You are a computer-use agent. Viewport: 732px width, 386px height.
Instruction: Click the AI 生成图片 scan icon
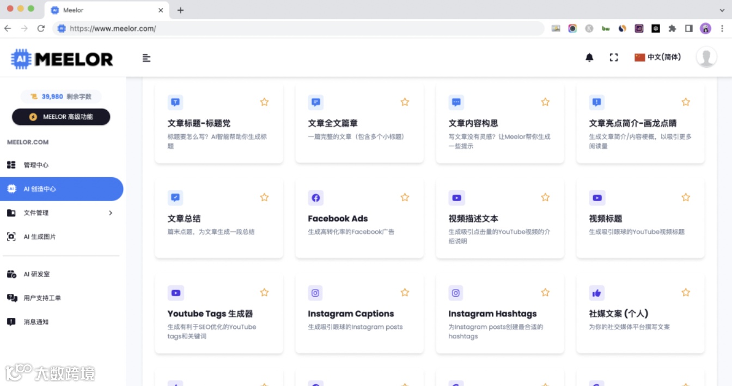point(11,237)
